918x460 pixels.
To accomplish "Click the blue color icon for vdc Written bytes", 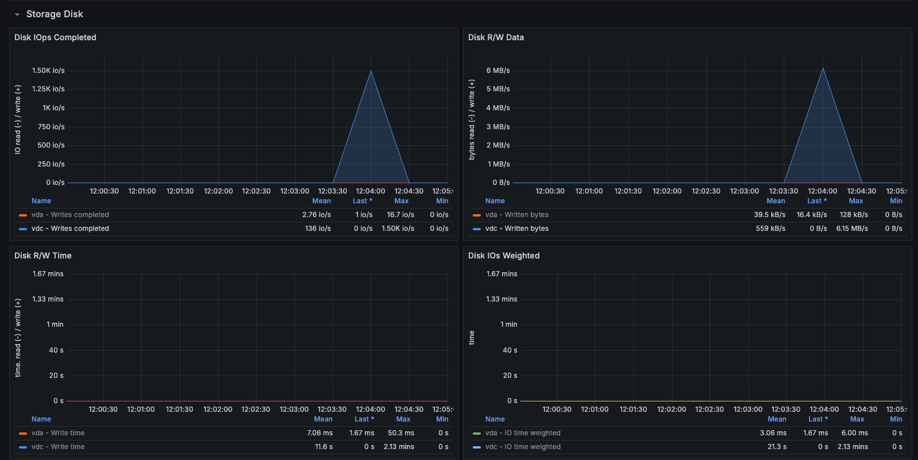I will tap(477, 229).
